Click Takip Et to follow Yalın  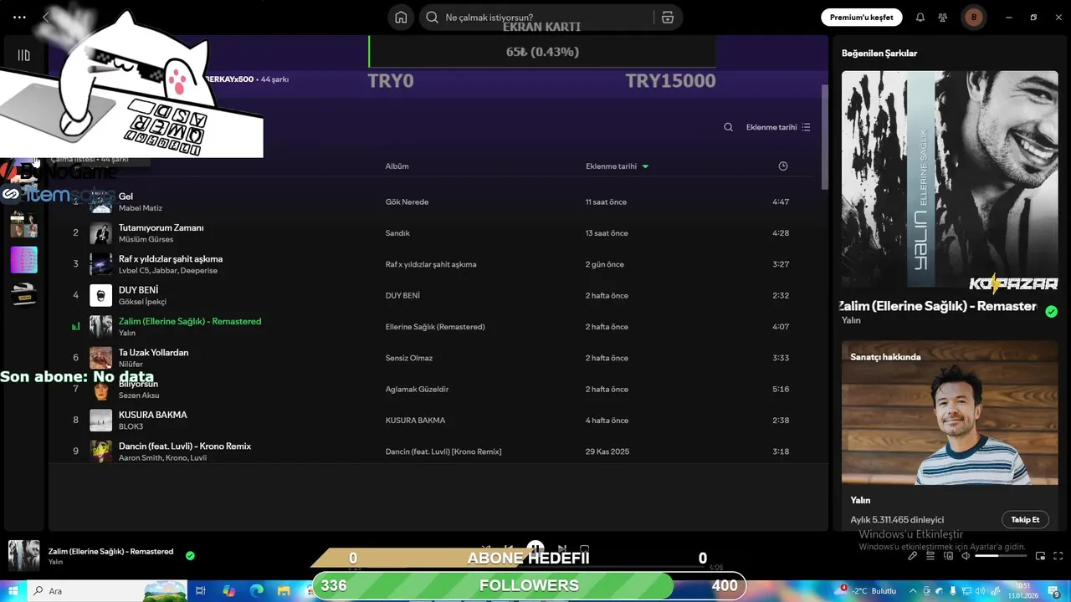pyautogui.click(x=1025, y=519)
